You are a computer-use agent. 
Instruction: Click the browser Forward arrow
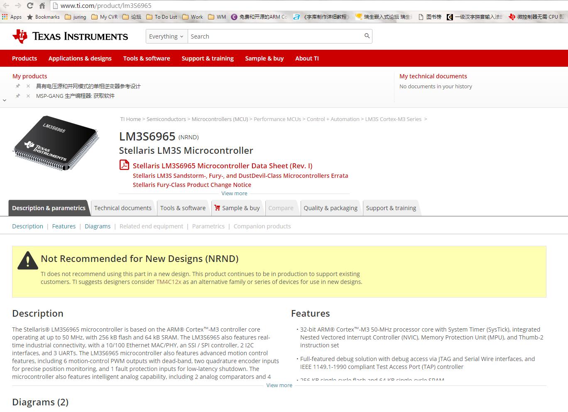(x=18, y=5)
